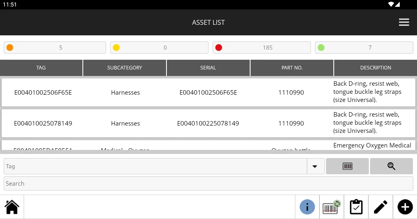This screenshot has width=417, height=219.
Task: Expand the Tag dropdown arrow
Action: (x=315, y=166)
